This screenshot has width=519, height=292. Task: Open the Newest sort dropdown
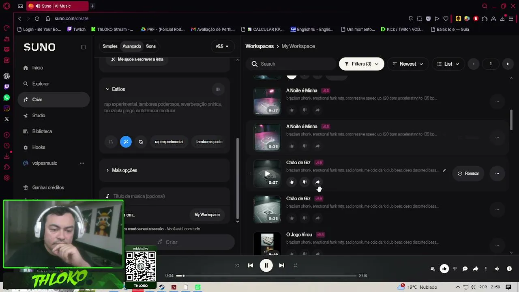click(408, 64)
